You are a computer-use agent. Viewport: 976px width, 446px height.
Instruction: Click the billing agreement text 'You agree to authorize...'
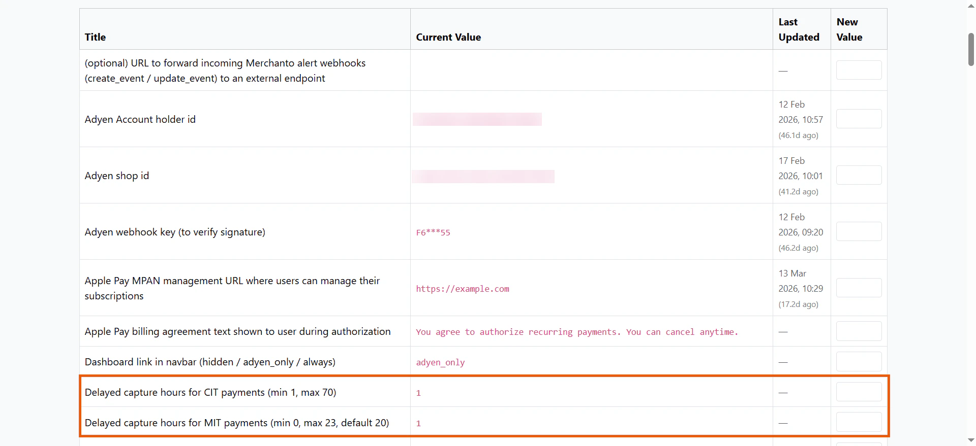tap(577, 332)
